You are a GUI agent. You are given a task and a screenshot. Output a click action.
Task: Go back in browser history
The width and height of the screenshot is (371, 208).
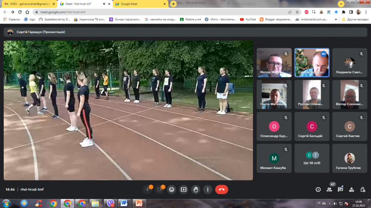pos(5,12)
